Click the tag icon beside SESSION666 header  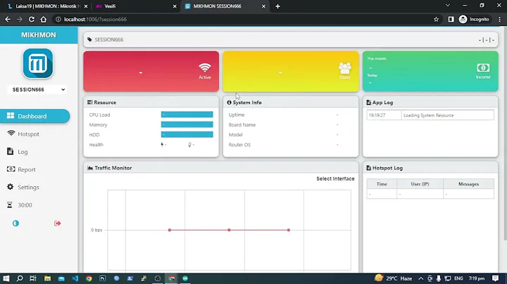(x=89, y=39)
